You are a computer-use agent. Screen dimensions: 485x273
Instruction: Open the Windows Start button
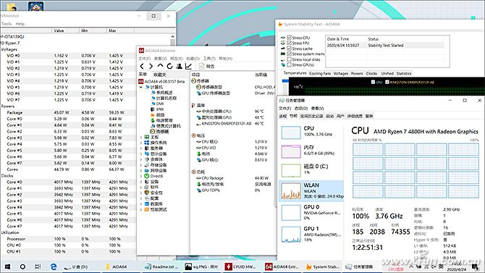pyautogui.click(x=7, y=266)
